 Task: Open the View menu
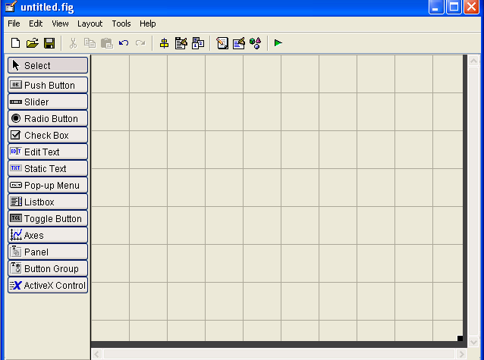point(60,23)
